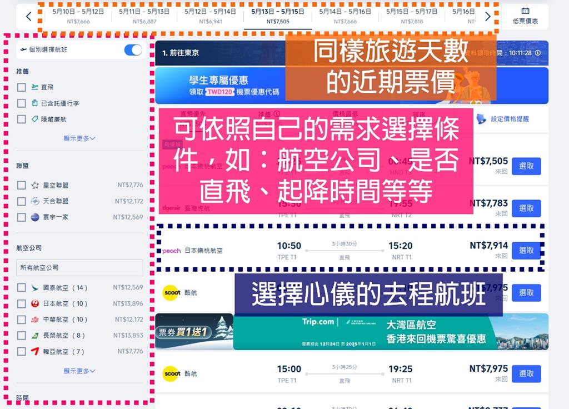Check the 已含託運行李 baggage filter
Image resolution: width=569 pixels, height=409 pixels.
pyautogui.click(x=22, y=103)
